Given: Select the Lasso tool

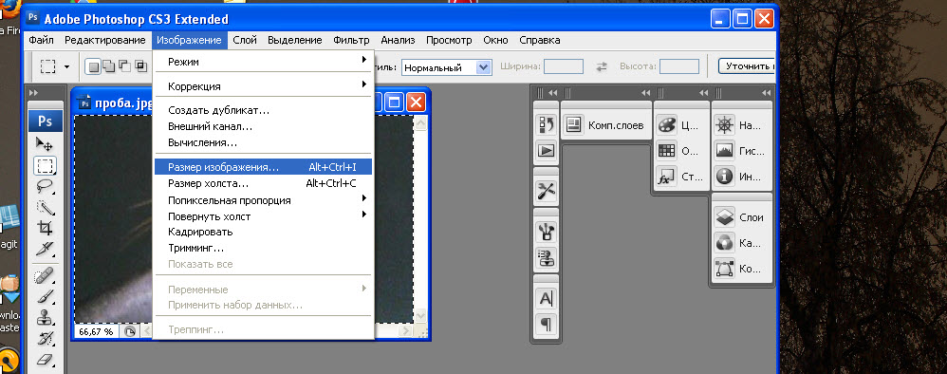Looking at the screenshot, I should [x=45, y=186].
